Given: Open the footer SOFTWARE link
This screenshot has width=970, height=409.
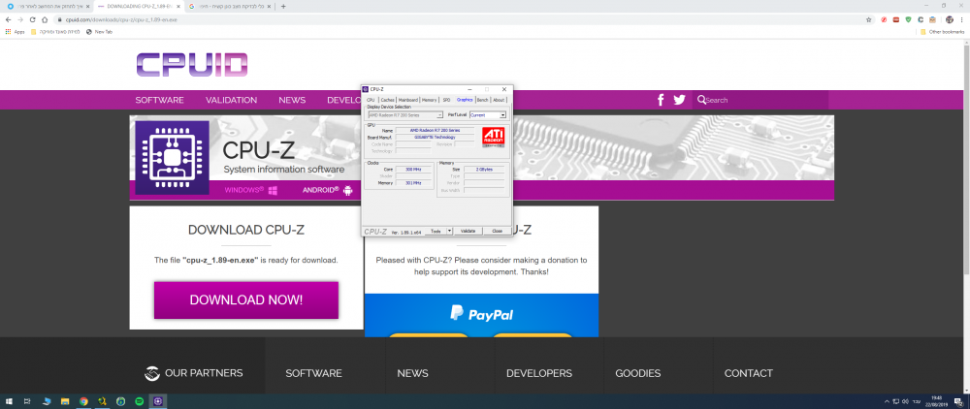Looking at the screenshot, I should (x=313, y=374).
